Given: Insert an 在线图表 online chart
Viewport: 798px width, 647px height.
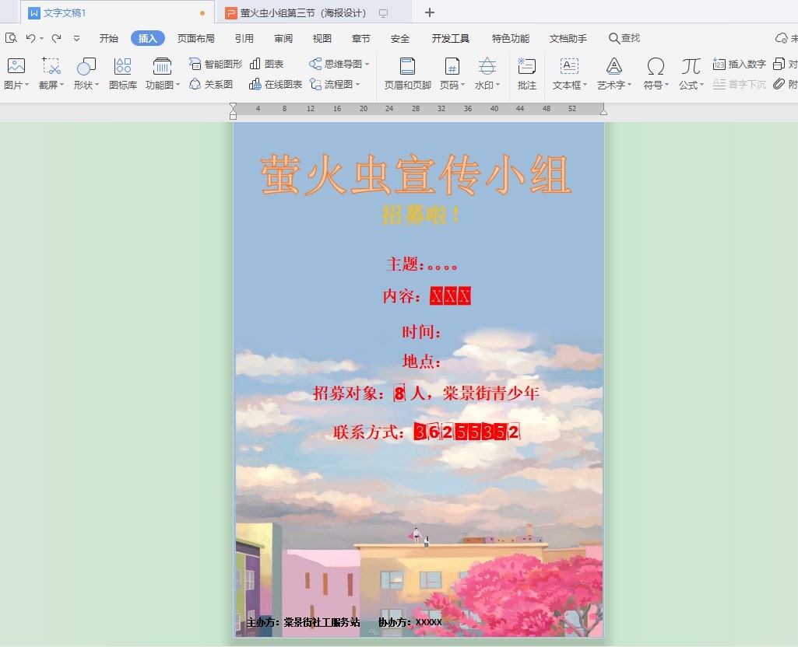Looking at the screenshot, I should (276, 84).
